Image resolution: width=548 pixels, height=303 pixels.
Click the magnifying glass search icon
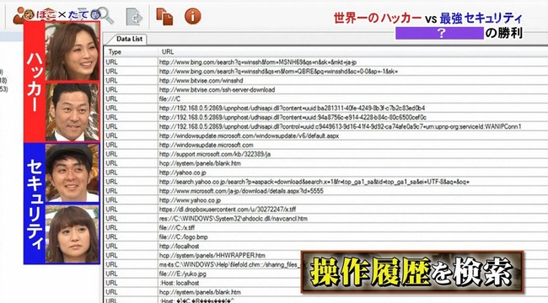point(106,16)
